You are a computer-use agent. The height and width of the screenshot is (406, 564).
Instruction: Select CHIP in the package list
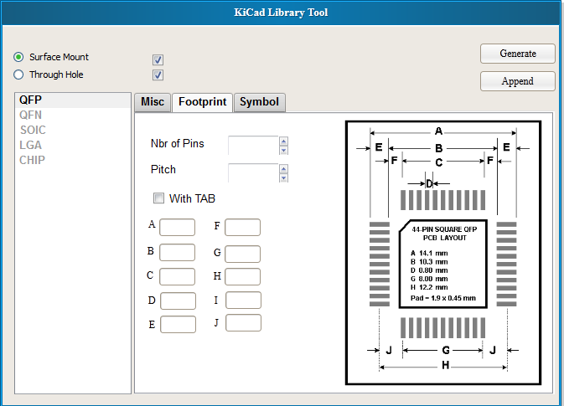pyautogui.click(x=32, y=160)
